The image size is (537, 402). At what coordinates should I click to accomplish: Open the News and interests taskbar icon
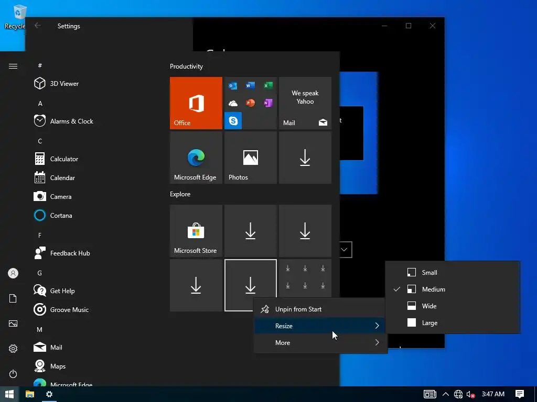point(430,394)
